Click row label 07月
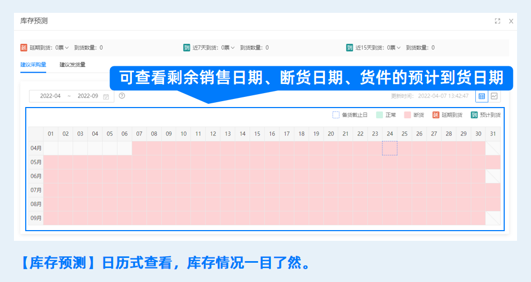 click(x=36, y=190)
